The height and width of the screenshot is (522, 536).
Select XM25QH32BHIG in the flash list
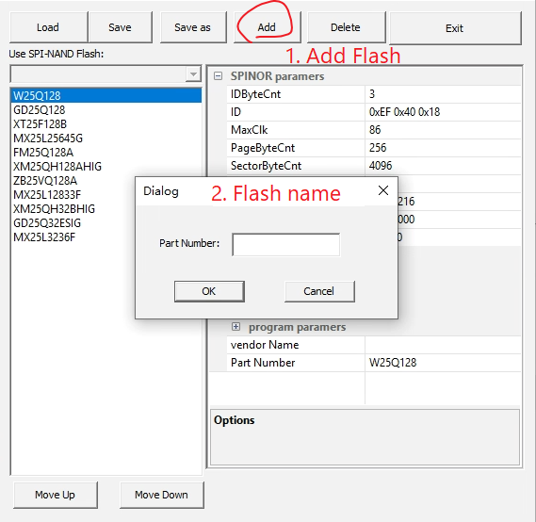click(73, 208)
